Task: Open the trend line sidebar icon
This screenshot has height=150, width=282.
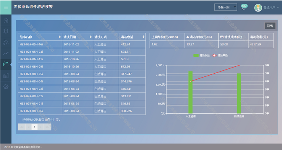Action: pyautogui.click(x=6, y=53)
